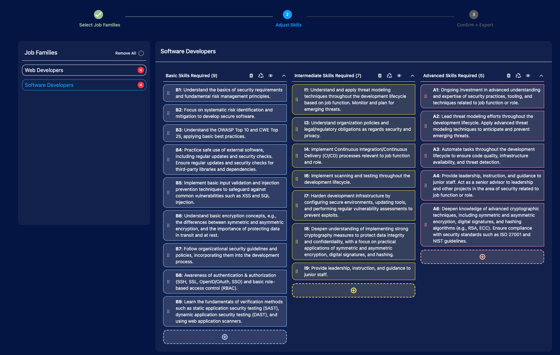Toggle the Remove All radio button
This screenshot has height=355, width=560.
pos(141,53)
